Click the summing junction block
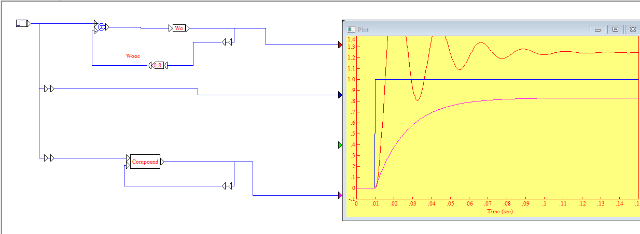The height and width of the screenshot is (234, 640). click(x=102, y=27)
